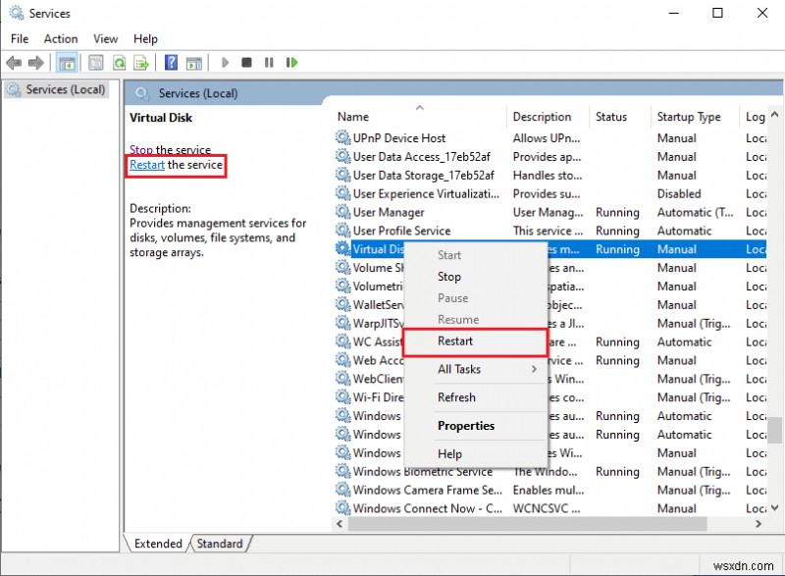Expand the All Tasks submenu
Viewport: 785px width, 576px height.
475,369
